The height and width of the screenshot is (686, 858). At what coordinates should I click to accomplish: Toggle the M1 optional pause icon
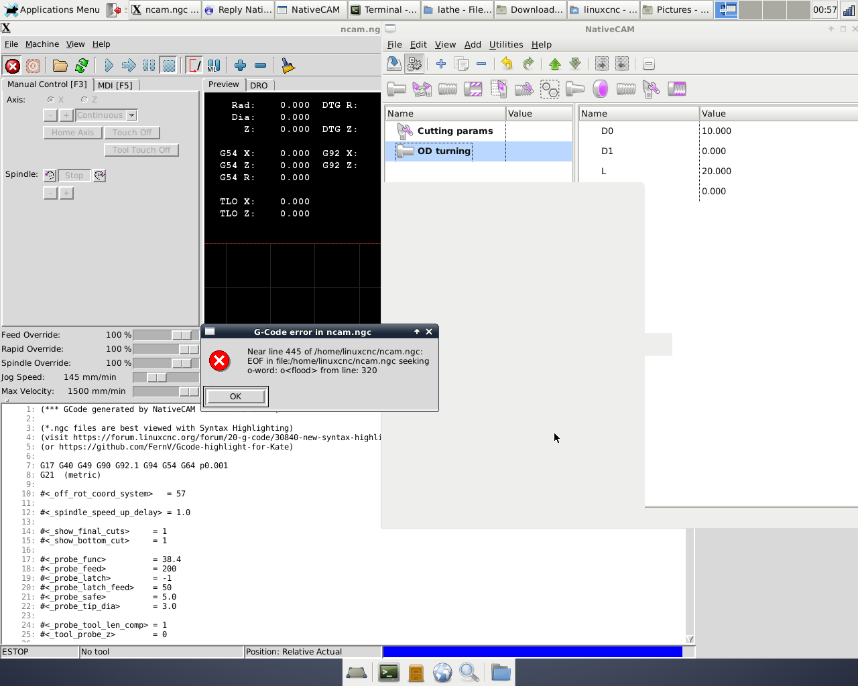coord(214,66)
